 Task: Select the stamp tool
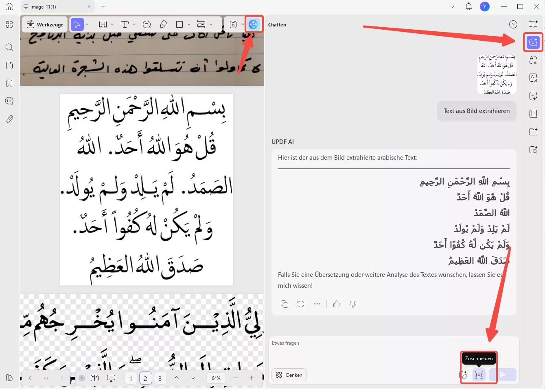[x=233, y=24]
